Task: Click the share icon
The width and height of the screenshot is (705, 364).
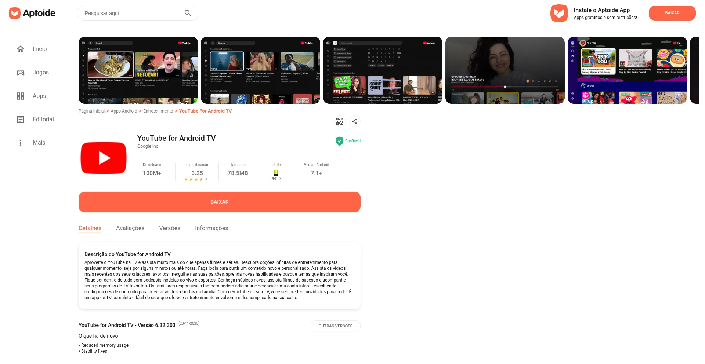Action: click(354, 121)
